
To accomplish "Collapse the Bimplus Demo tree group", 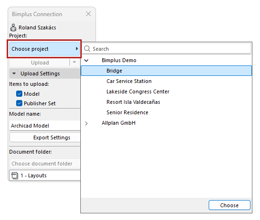I will tap(86, 60).
